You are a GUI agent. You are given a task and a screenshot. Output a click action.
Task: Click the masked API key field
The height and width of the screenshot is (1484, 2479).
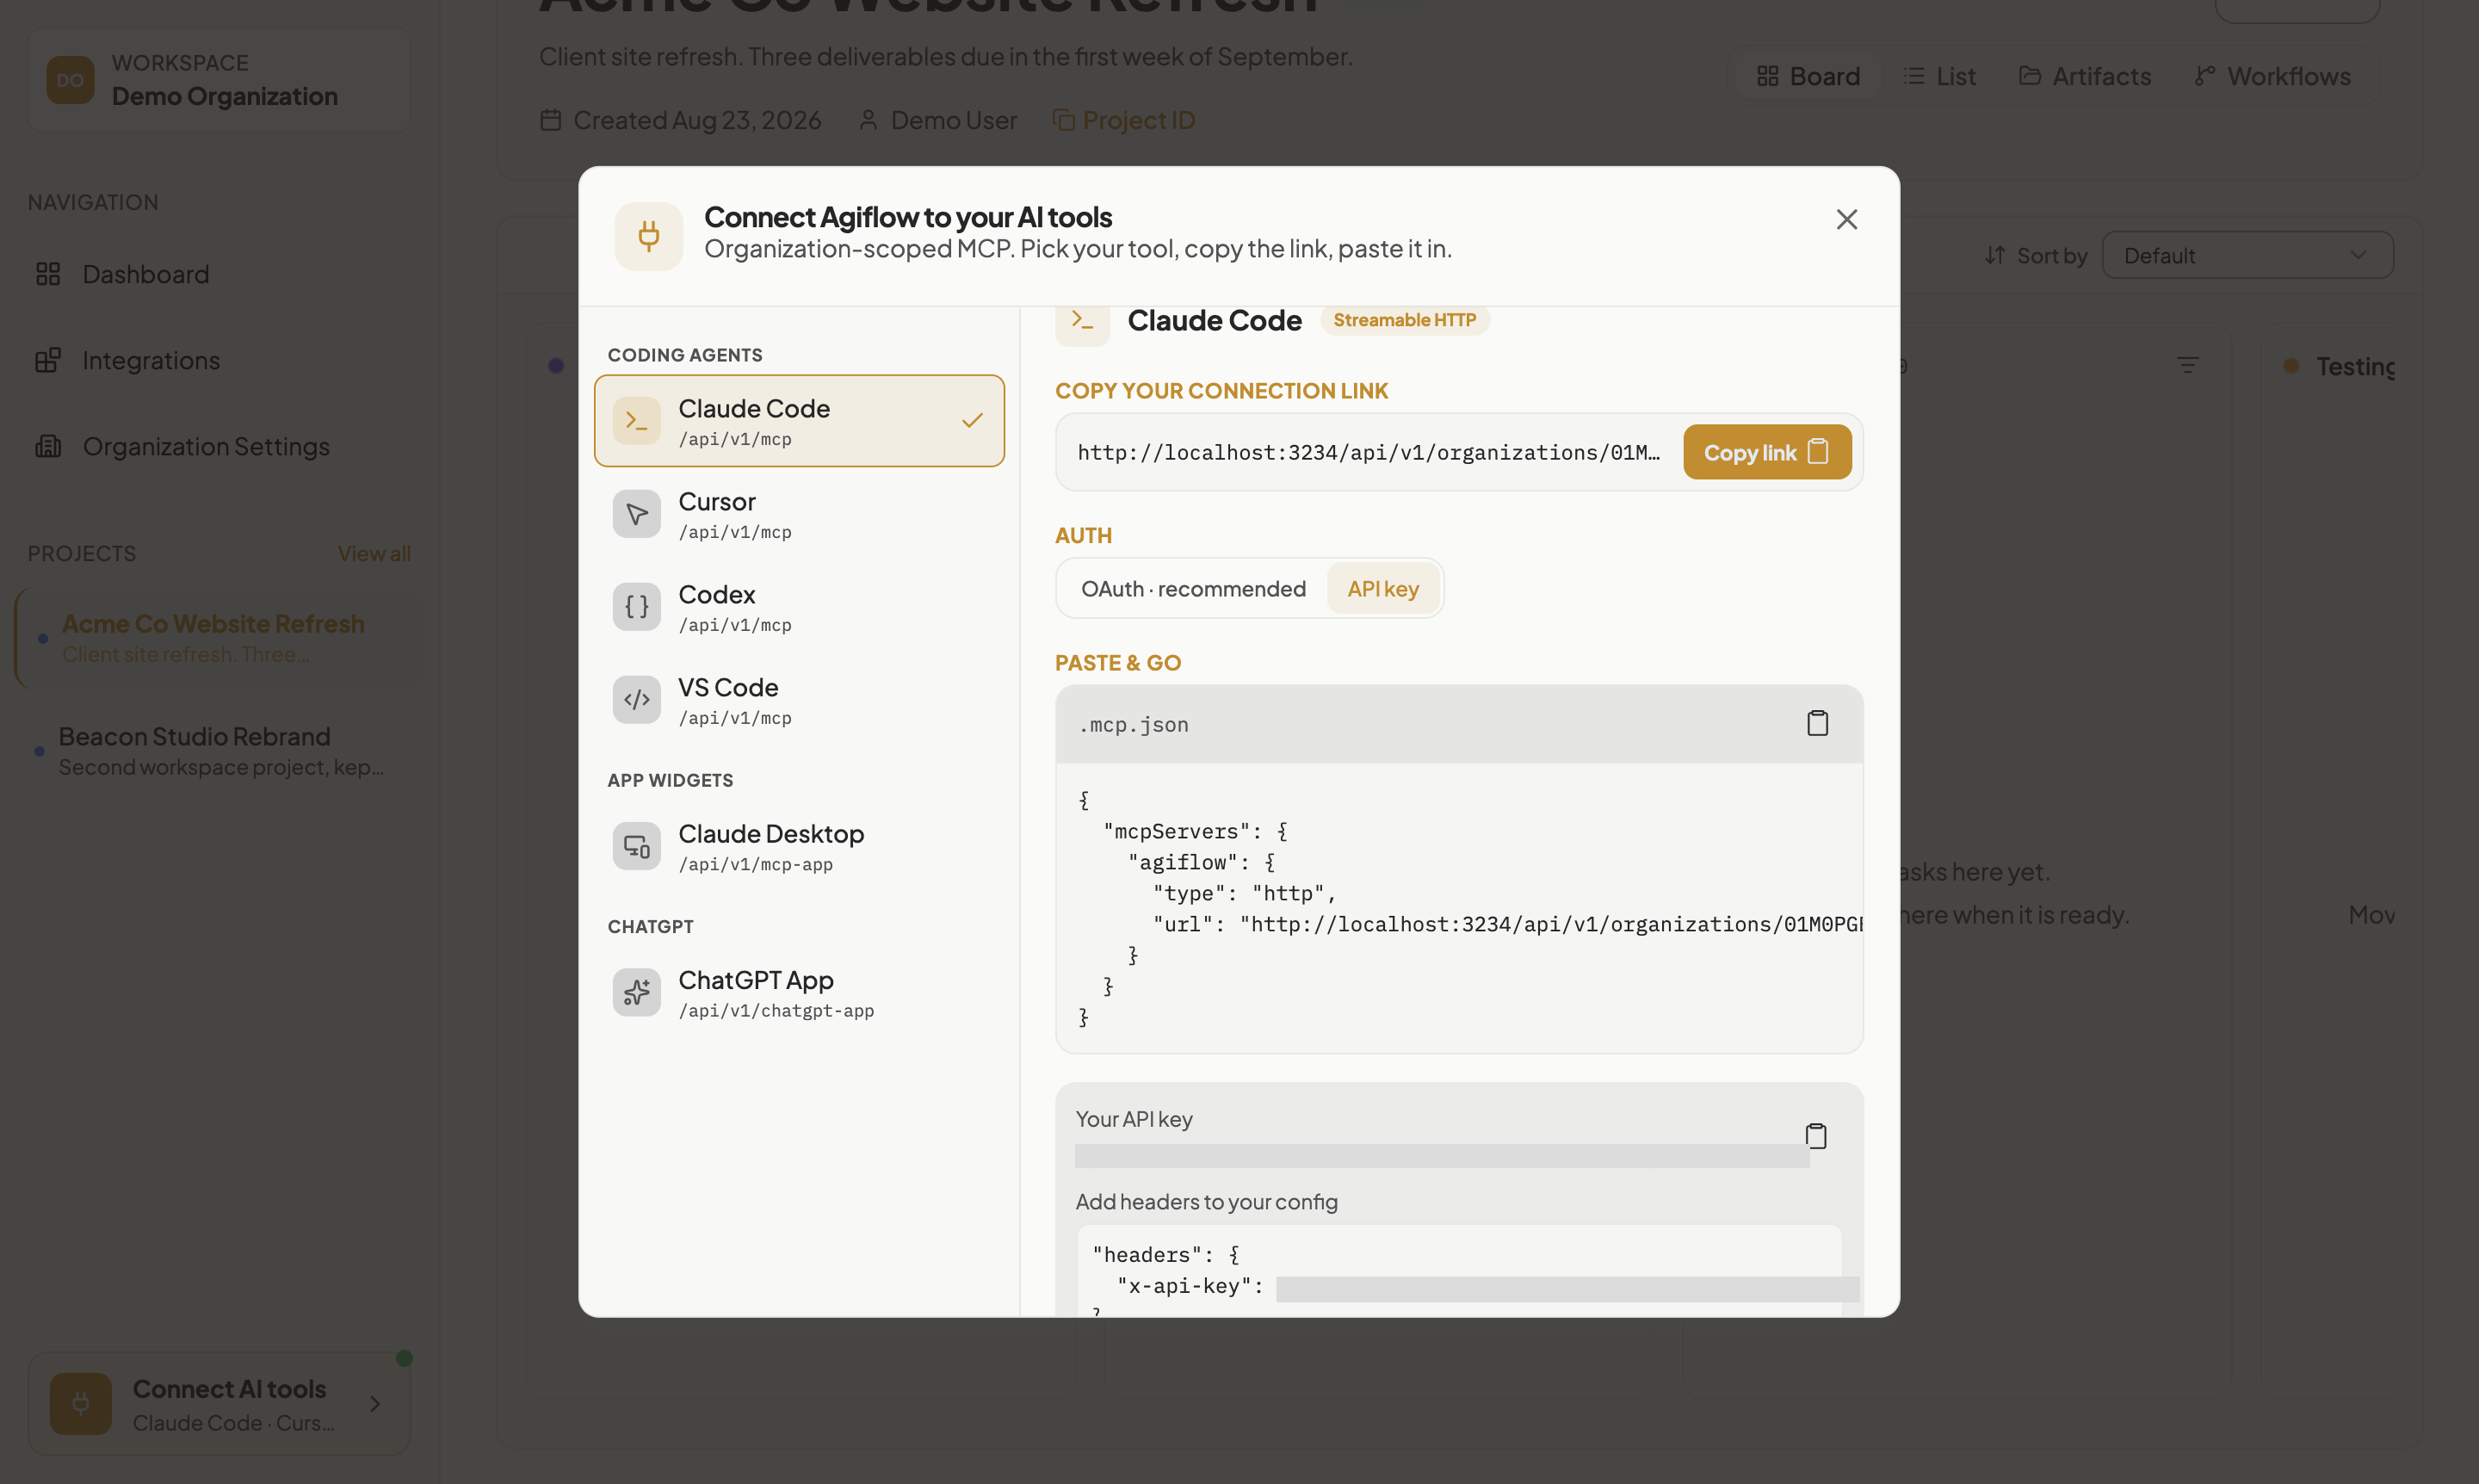coord(1441,1156)
